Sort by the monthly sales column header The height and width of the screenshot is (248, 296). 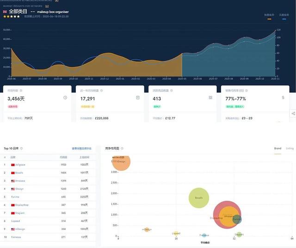click(63, 157)
